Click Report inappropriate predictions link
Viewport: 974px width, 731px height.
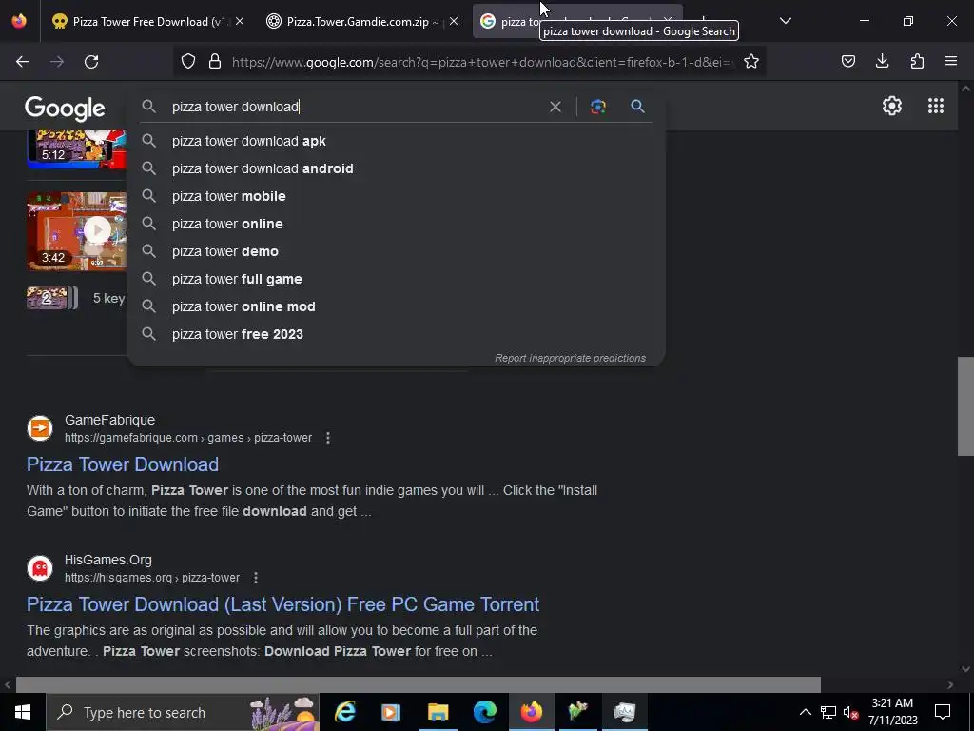[570, 358]
